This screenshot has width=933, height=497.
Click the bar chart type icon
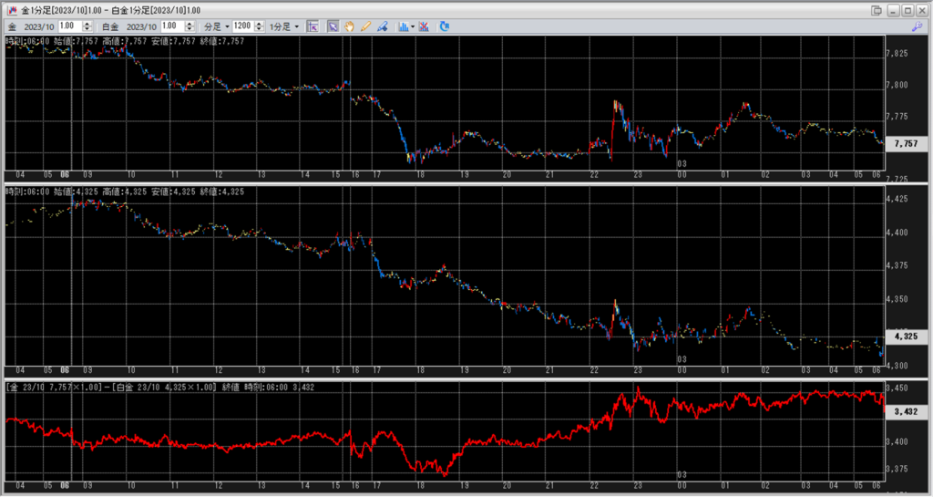click(x=403, y=26)
